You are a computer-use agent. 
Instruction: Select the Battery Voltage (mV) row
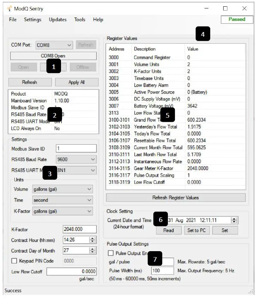click(176, 106)
